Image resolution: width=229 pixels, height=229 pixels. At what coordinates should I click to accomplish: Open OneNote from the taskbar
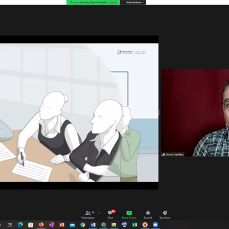[x=52, y=225]
